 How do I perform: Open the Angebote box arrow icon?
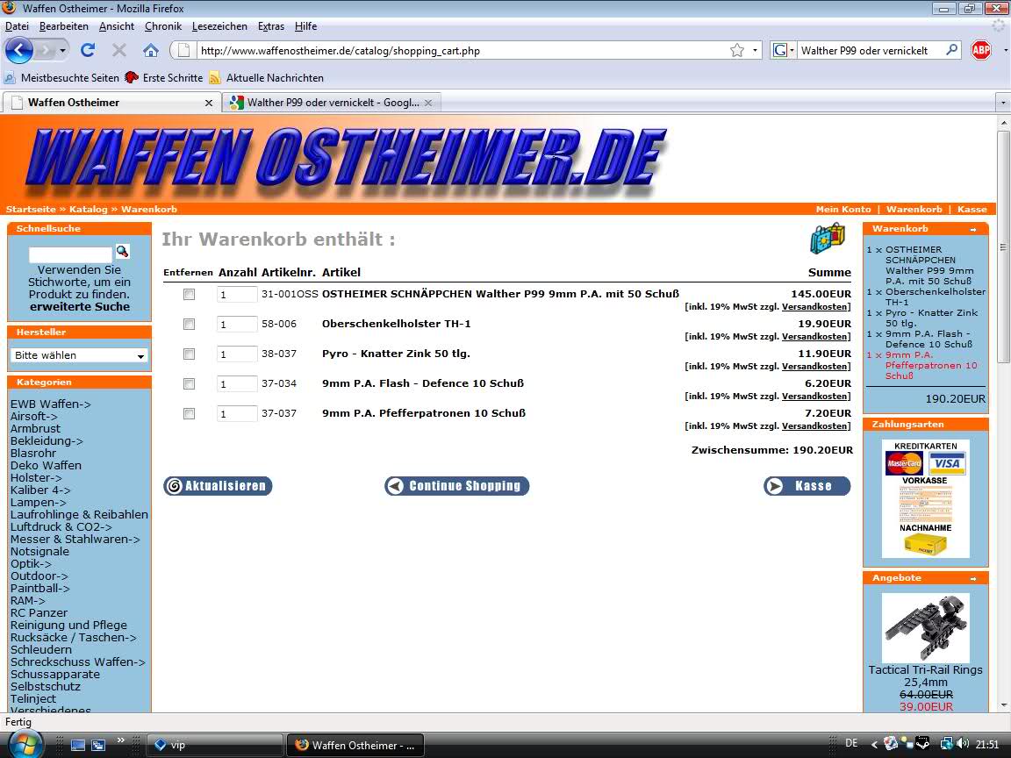[973, 579]
